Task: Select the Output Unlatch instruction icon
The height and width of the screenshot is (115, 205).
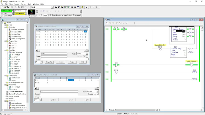Action: point(58,11)
